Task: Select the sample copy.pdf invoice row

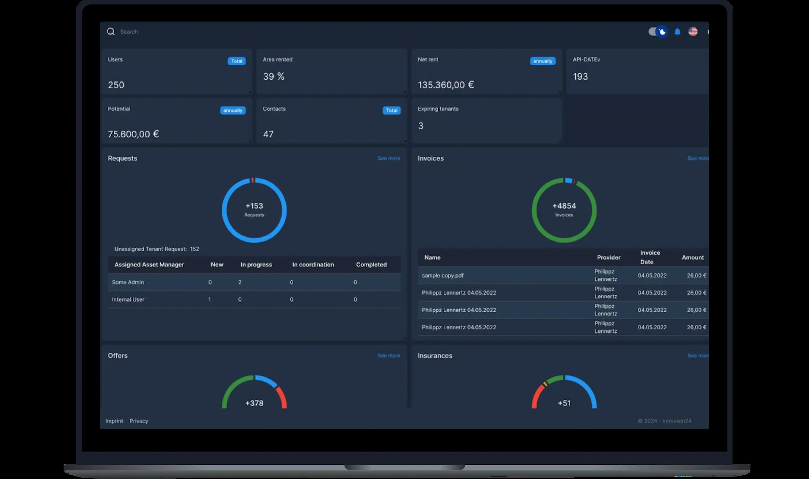Action: click(563, 276)
